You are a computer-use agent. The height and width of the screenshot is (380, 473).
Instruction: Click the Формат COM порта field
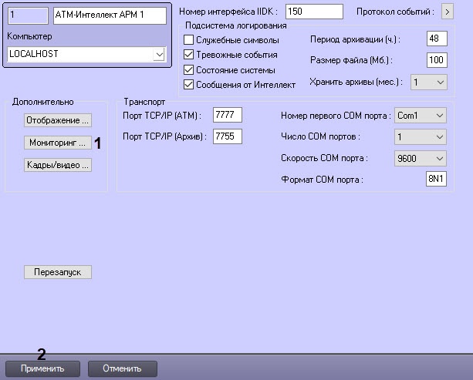click(x=437, y=180)
